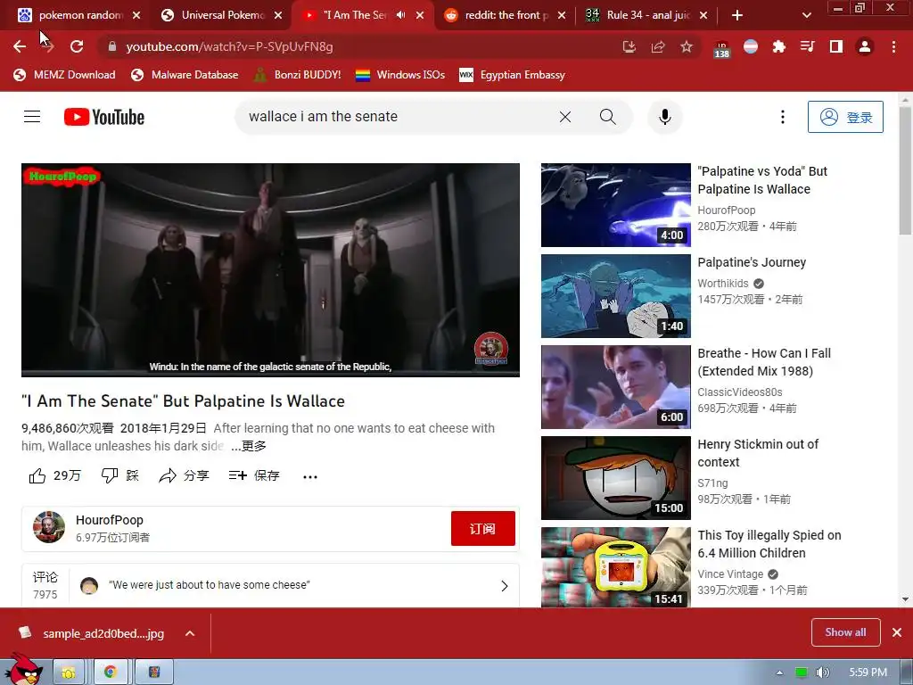Go back with browser back arrow
The width and height of the screenshot is (913, 685).
(20, 46)
